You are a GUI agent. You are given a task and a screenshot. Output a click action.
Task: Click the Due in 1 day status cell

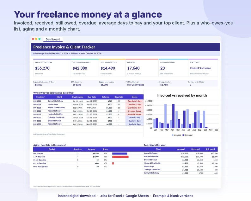[x=134, y=118]
